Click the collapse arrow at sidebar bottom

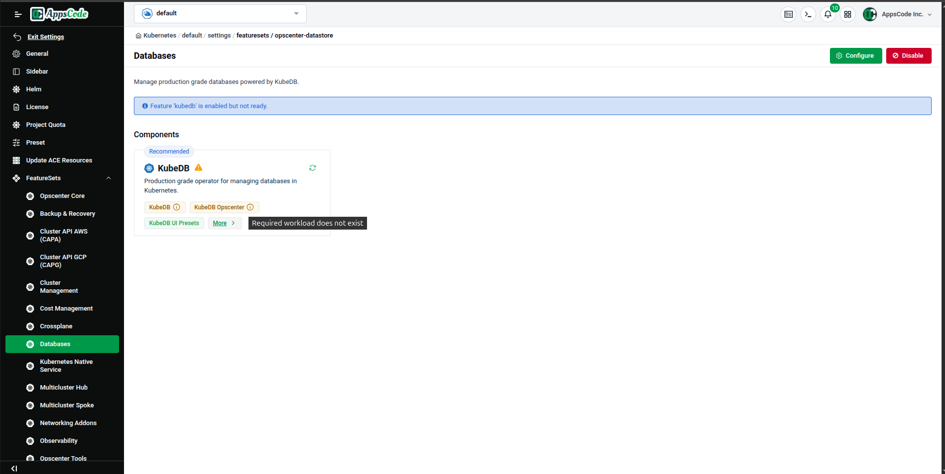(13, 468)
